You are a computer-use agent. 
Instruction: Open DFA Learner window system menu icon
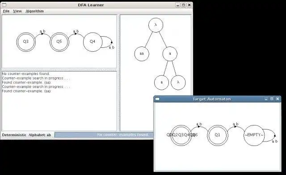4,5
